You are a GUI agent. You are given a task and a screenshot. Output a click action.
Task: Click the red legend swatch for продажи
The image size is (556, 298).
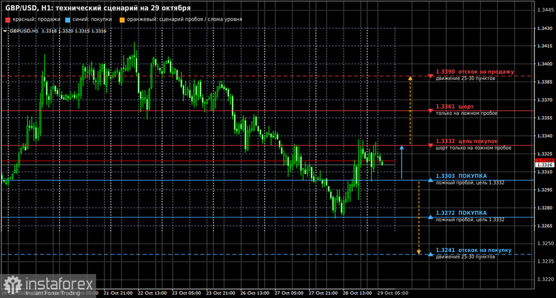[8, 20]
